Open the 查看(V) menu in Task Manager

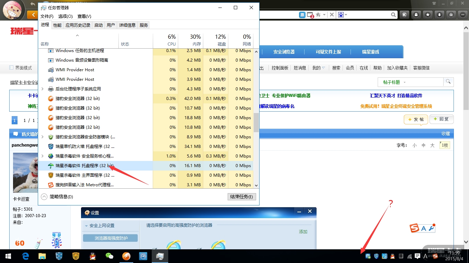(x=84, y=16)
